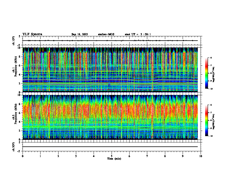Click the "VLF Spectra" plot title

(x=32, y=34)
